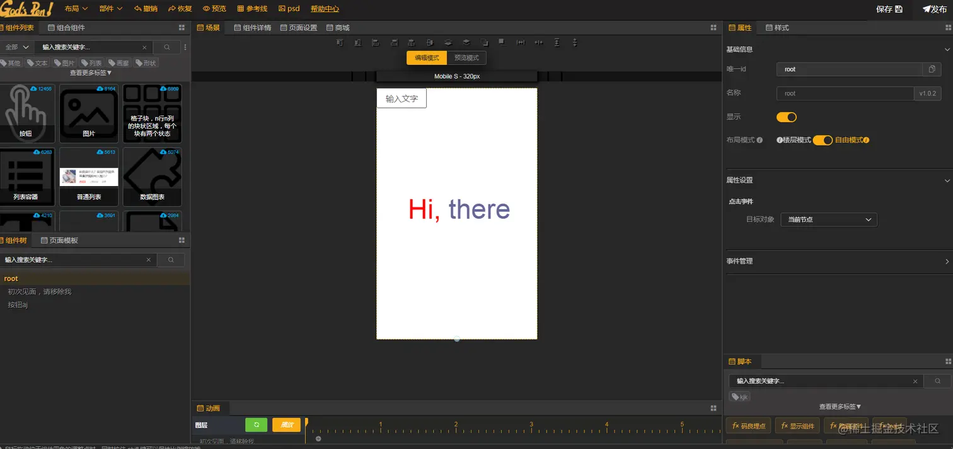Switch to the 页面设置 tab
953x449 pixels.
click(x=299, y=28)
